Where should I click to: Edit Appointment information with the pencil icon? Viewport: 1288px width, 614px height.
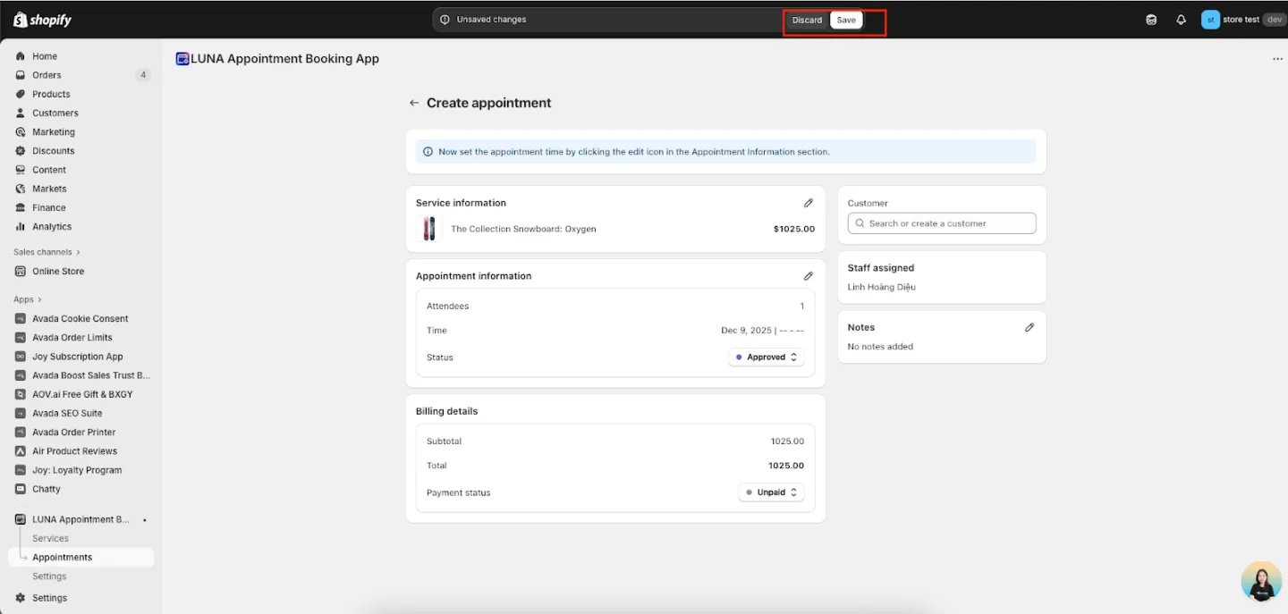pos(809,276)
